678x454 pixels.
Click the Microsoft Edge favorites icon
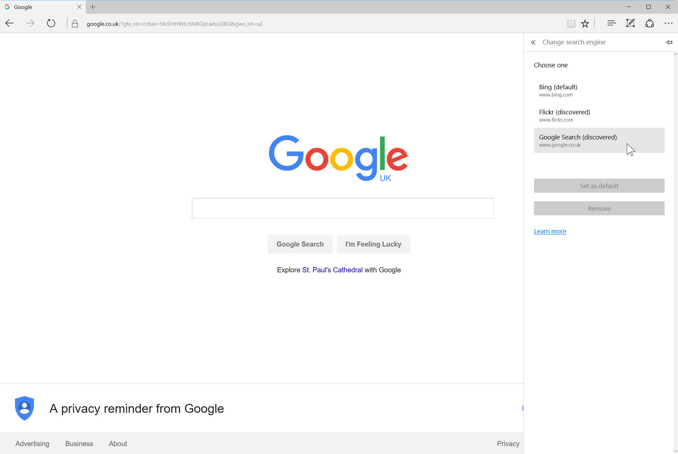[x=585, y=24]
